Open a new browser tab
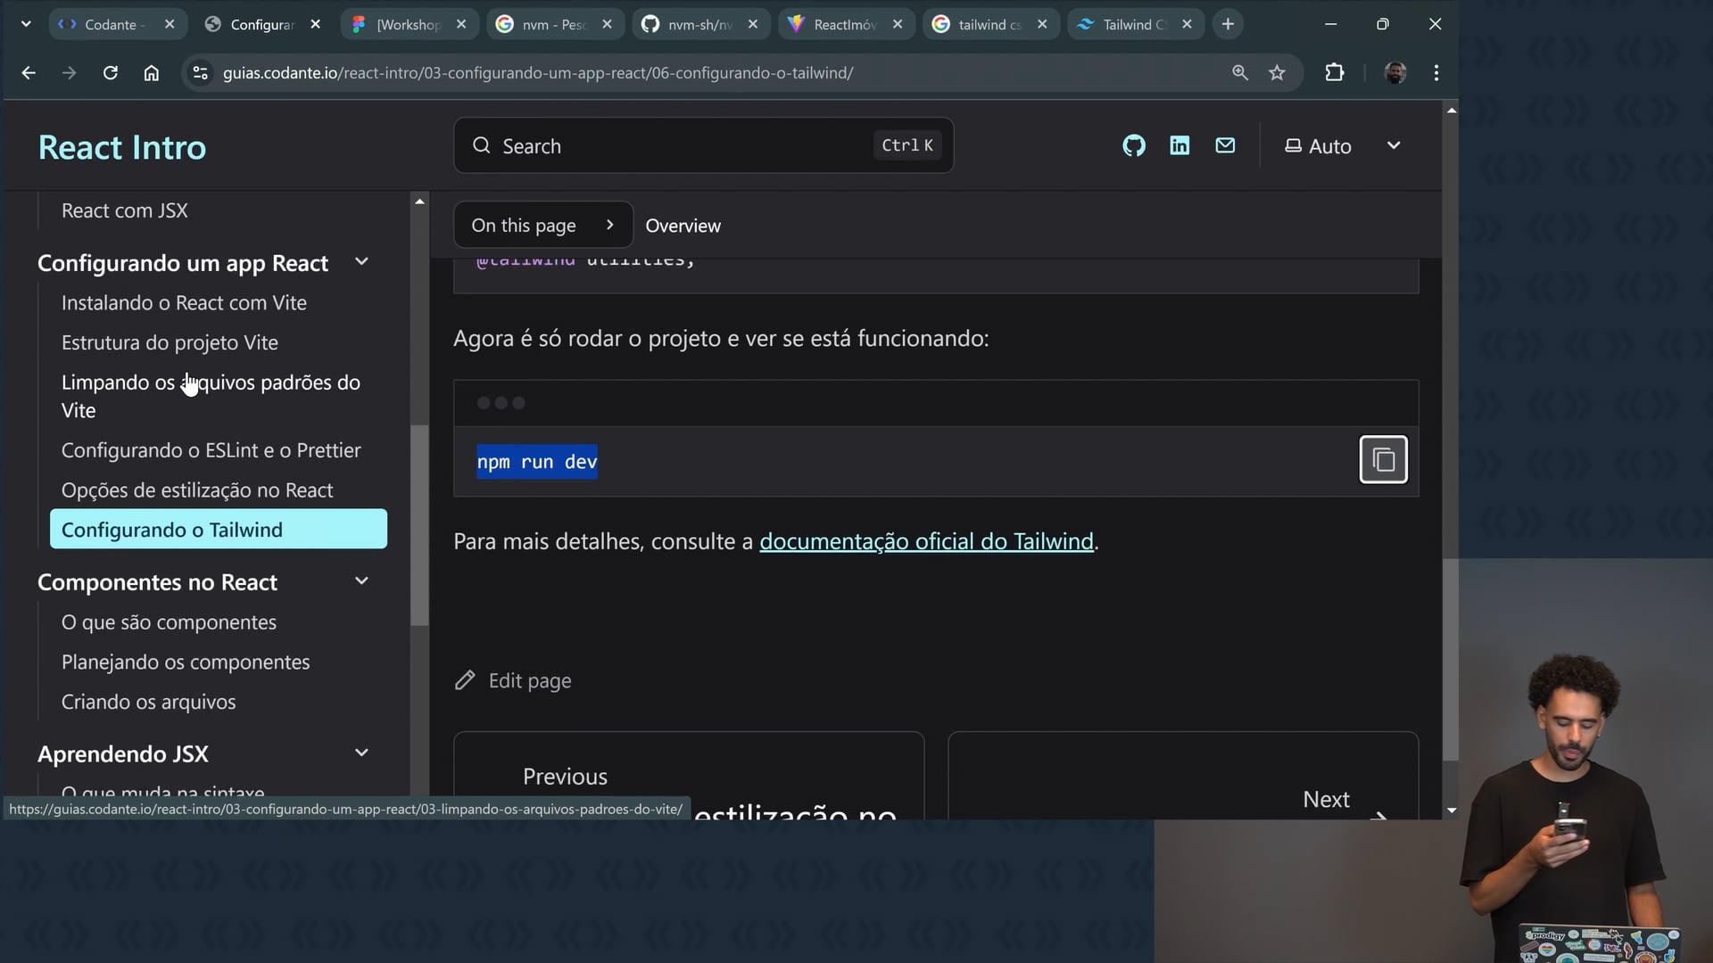Viewport: 1713px width, 963px height. 1229,24
